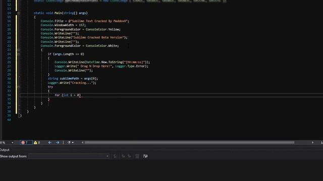Collapse the Main method outlining box
Screen dimensions: 323x181
19,13
